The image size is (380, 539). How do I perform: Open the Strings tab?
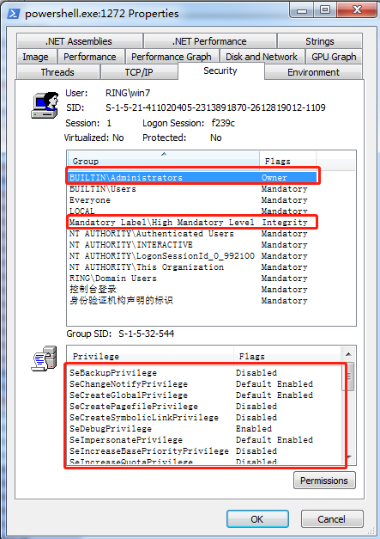click(320, 41)
